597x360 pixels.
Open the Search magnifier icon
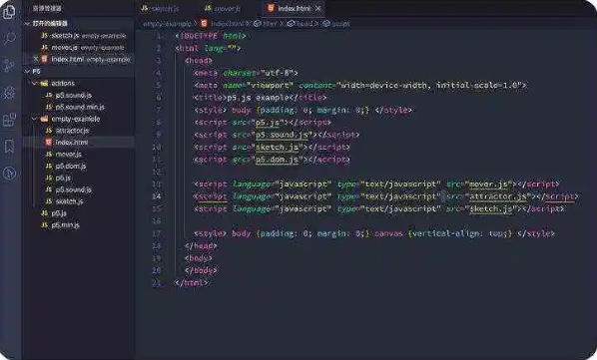(x=10, y=38)
